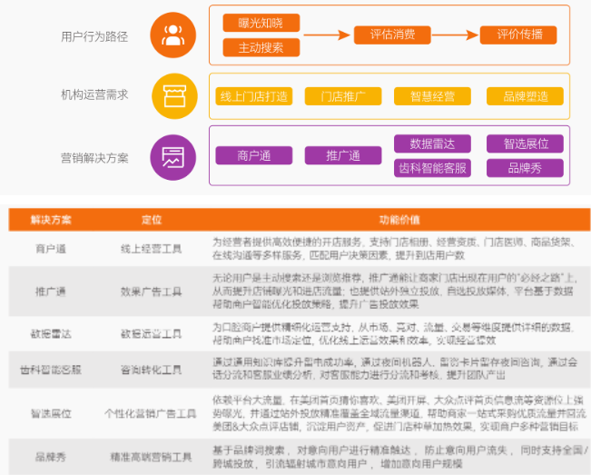The height and width of the screenshot is (475, 591).
Task: Click the 个性化营销广告工具 table cell
Action: [151, 413]
